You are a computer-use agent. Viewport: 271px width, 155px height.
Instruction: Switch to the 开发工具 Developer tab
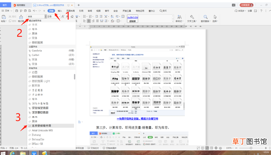point(127,11)
